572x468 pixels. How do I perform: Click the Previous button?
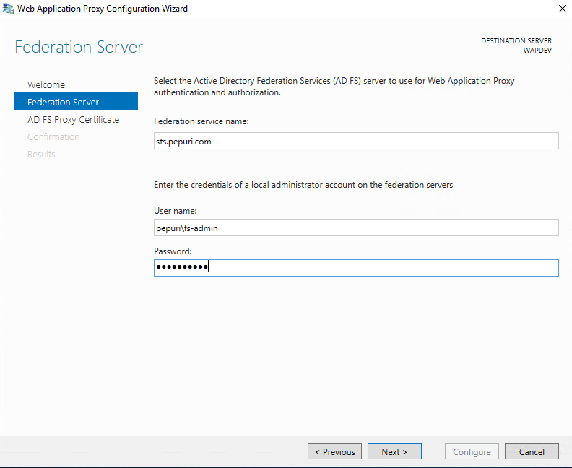coord(334,451)
